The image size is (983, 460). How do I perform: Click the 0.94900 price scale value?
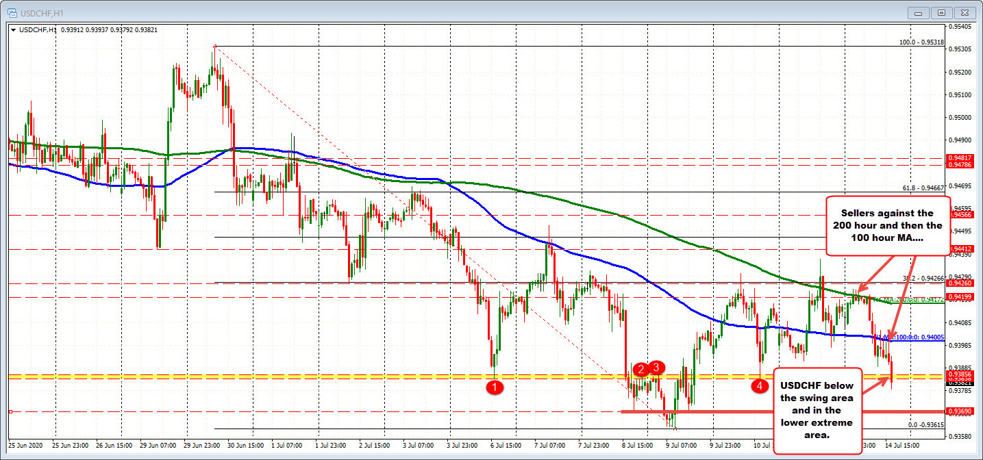pos(960,140)
